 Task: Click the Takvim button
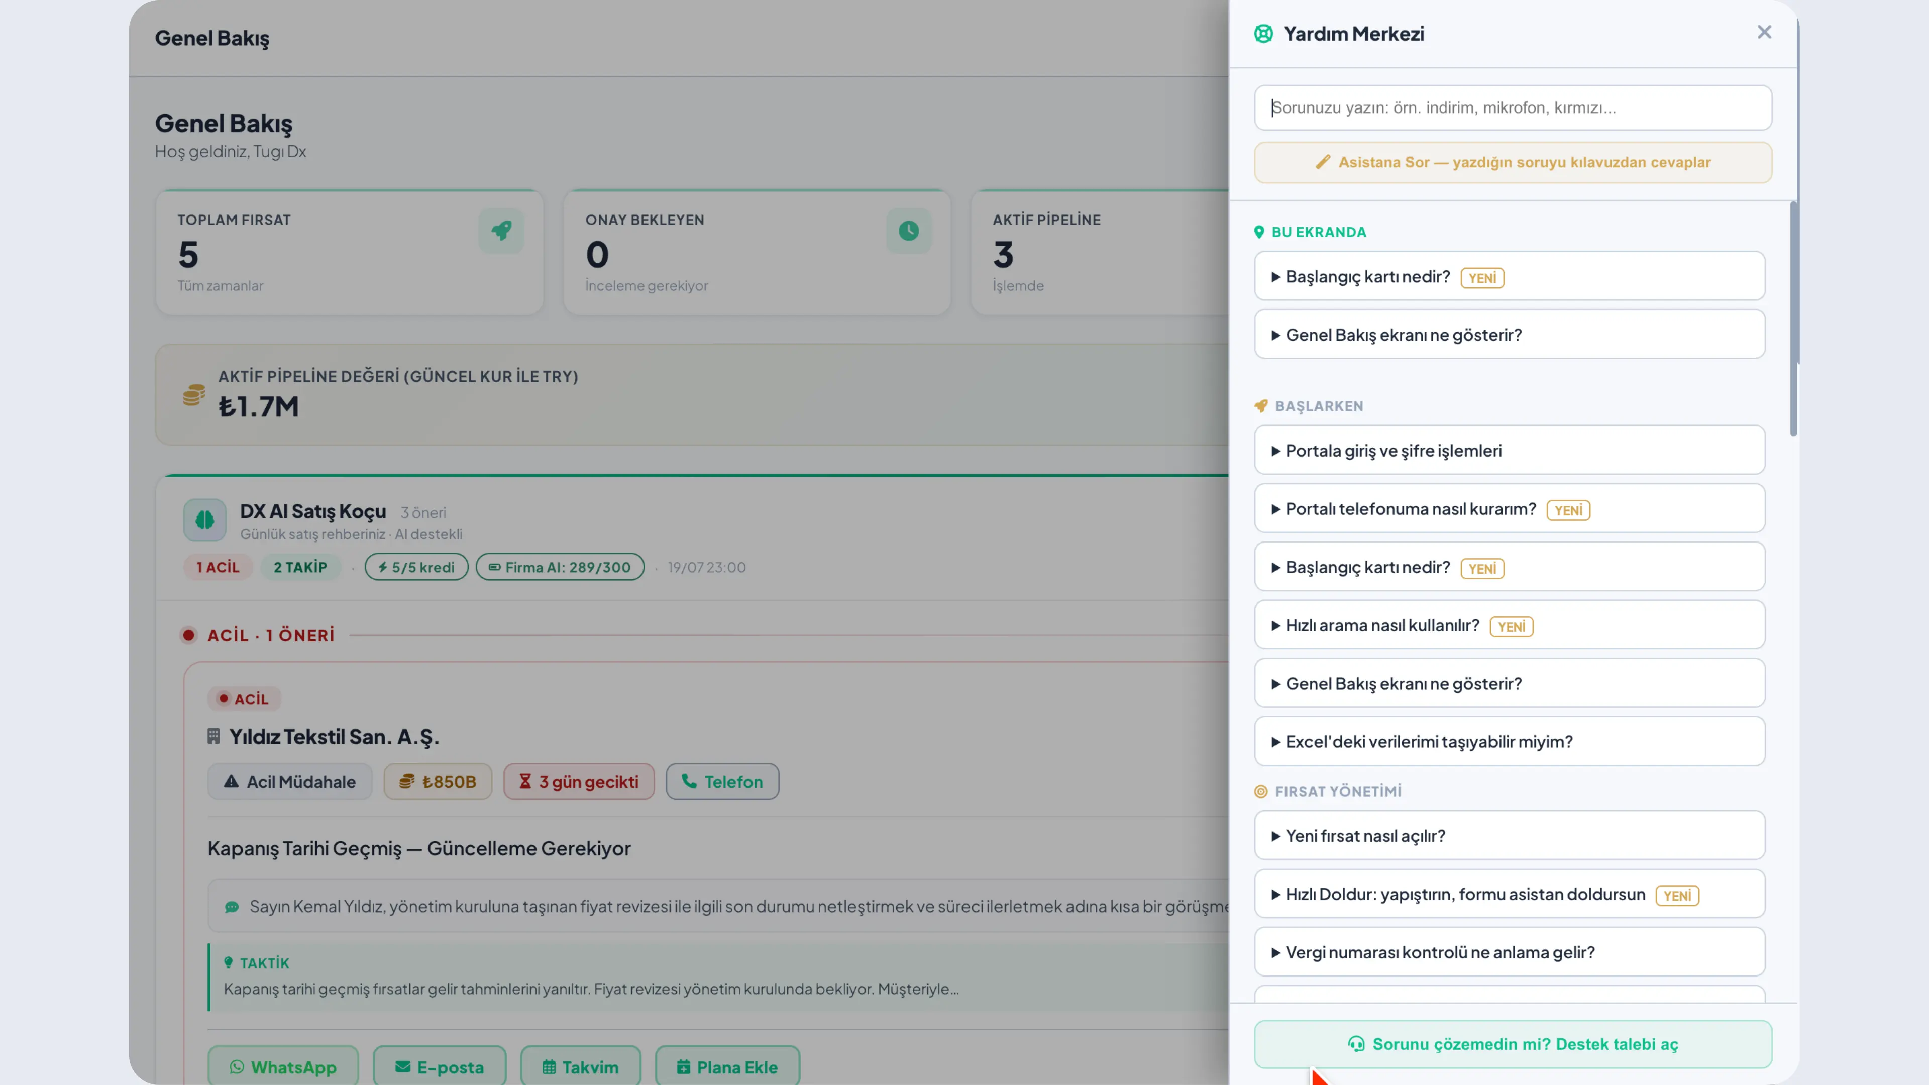(x=580, y=1066)
